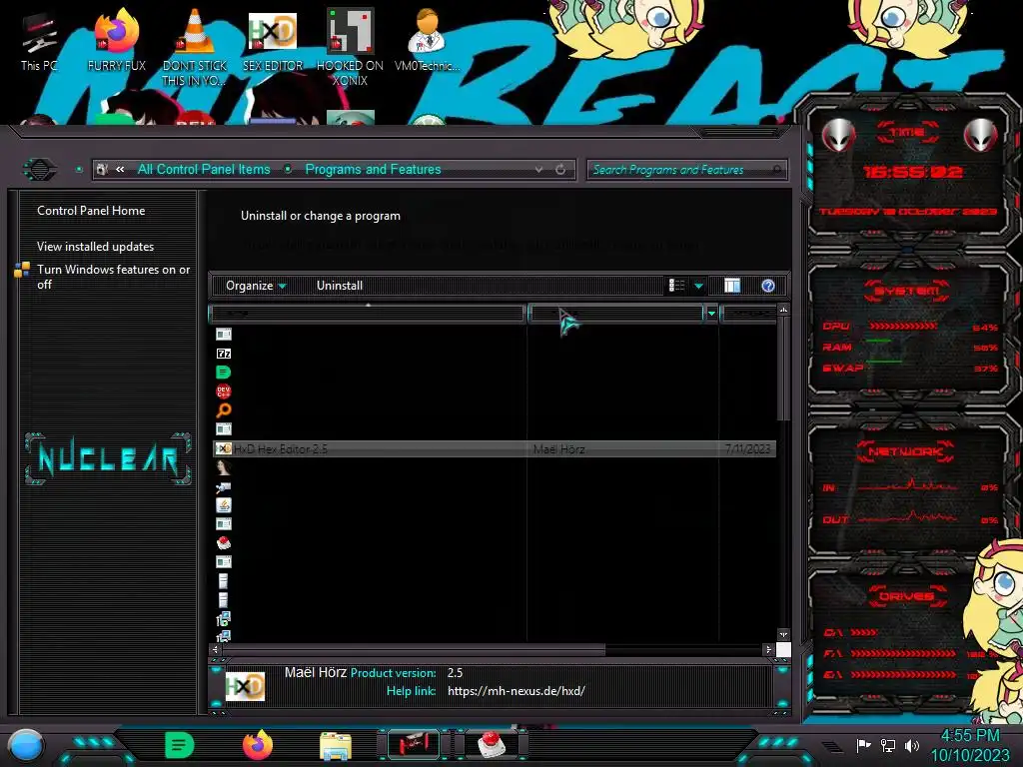Select the VLC cone desktop shortcut

tap(194, 47)
